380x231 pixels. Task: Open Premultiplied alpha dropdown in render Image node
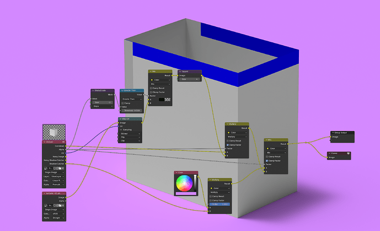tap(57, 185)
